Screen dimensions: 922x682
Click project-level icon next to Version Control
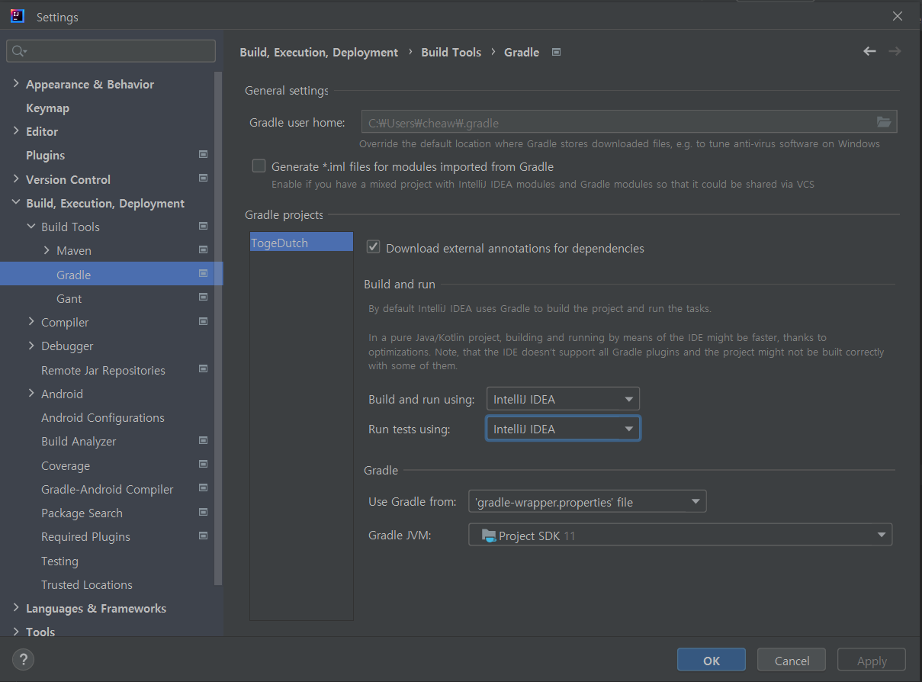pyautogui.click(x=203, y=179)
